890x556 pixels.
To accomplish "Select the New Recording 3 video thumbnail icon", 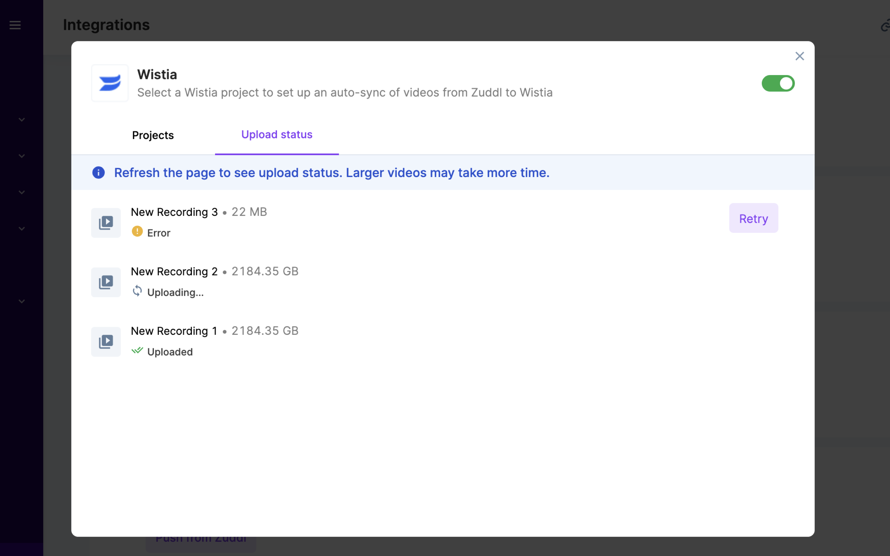I will pos(106,222).
